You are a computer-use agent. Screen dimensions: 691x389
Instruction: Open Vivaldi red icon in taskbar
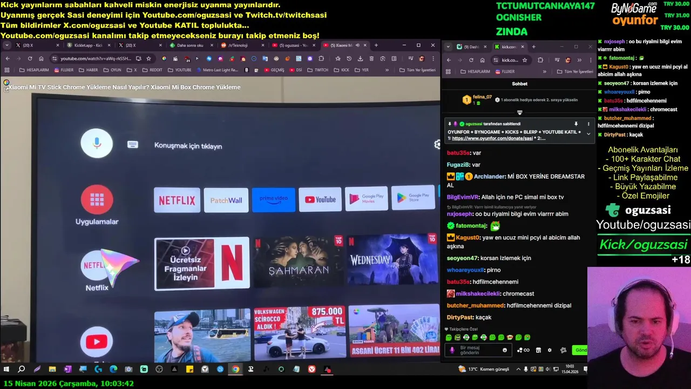coord(311,370)
